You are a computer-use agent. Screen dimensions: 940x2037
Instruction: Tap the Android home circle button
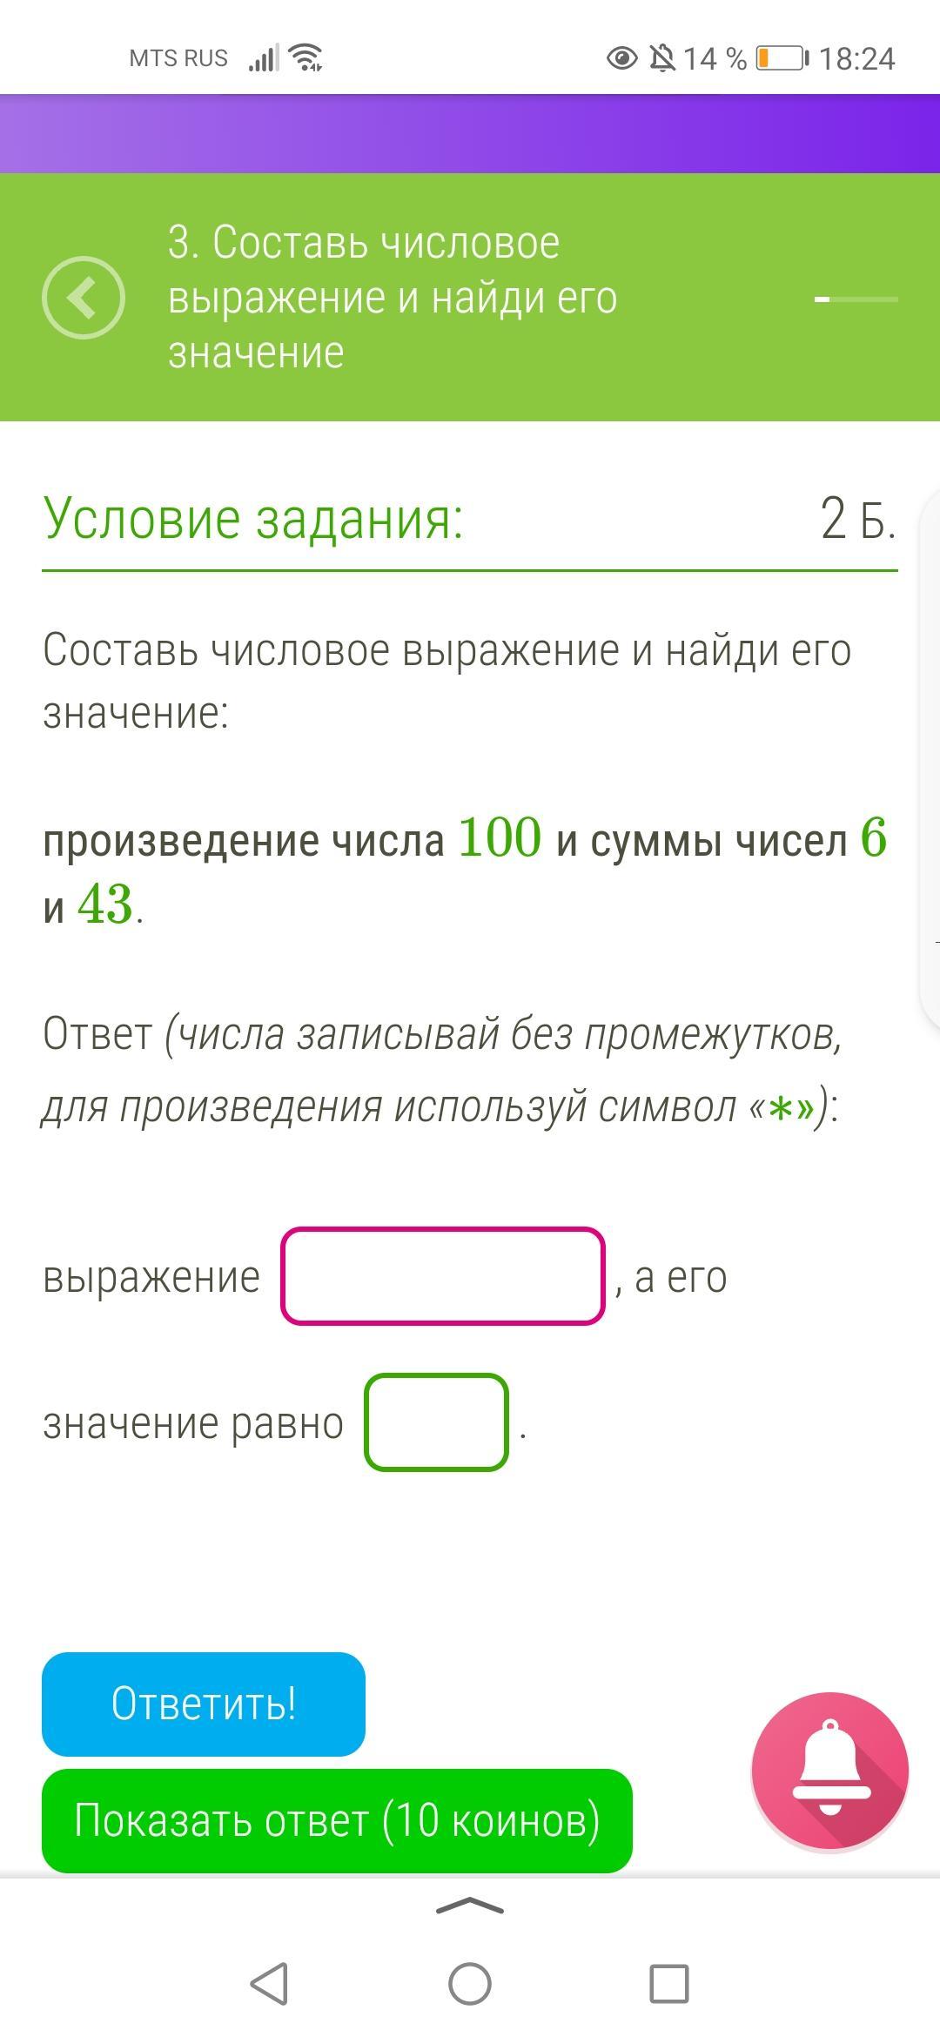point(470,1984)
